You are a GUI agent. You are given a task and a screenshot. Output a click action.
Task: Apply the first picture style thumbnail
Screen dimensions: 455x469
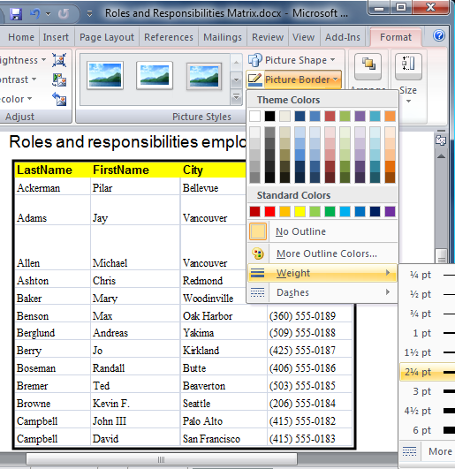[x=105, y=76]
